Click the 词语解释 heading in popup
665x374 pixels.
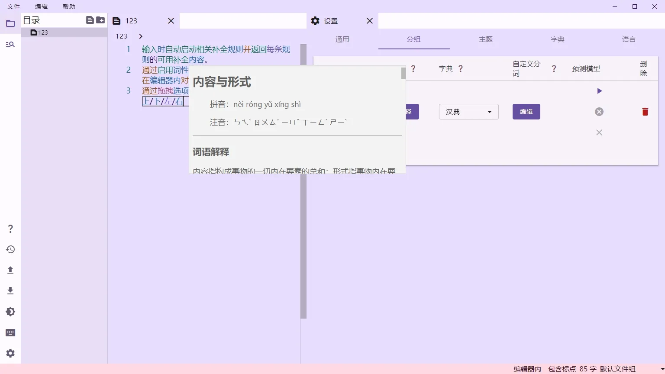211,152
